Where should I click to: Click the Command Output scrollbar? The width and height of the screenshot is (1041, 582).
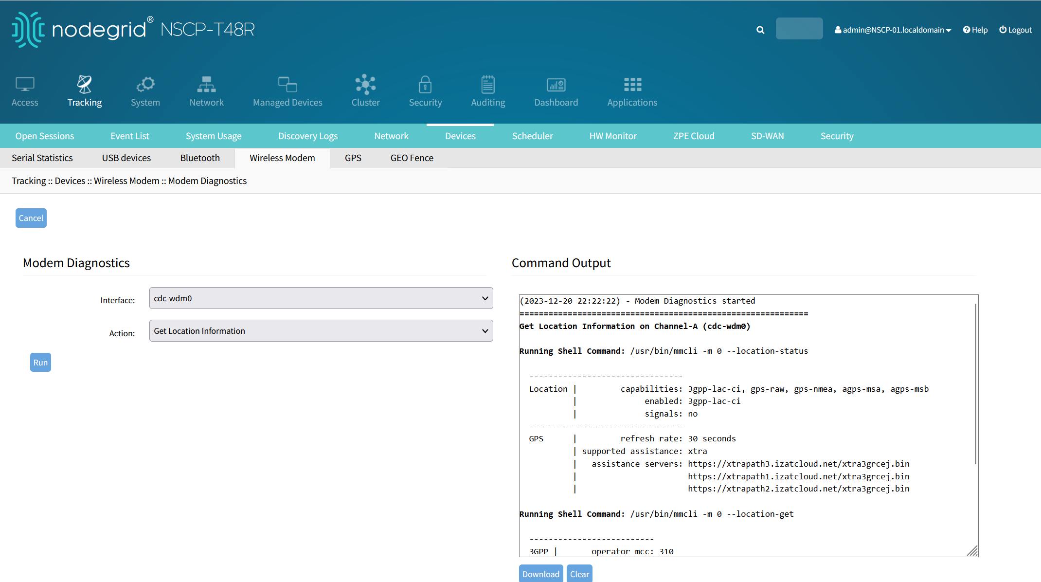point(975,384)
